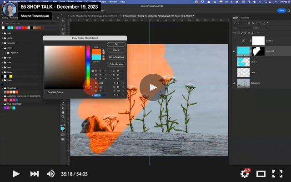
Task: Click the hex color input field
Action: 100,95
